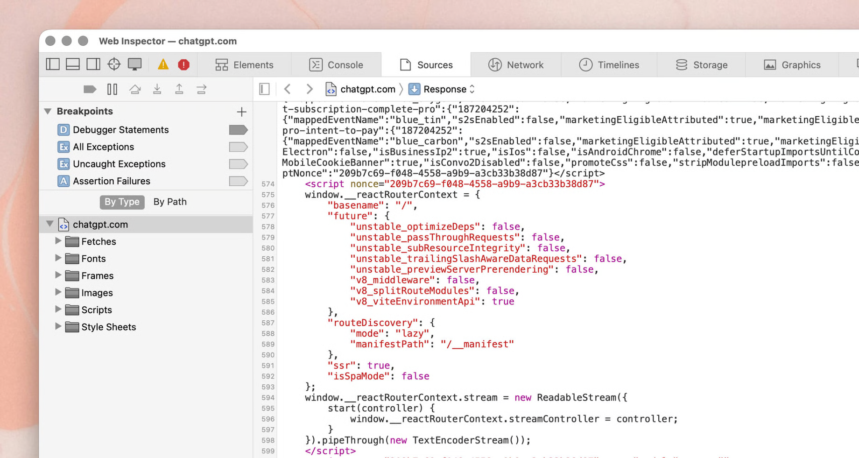The width and height of the screenshot is (859, 458).
Task: Start element selection crosshair tool
Action: 114,64
